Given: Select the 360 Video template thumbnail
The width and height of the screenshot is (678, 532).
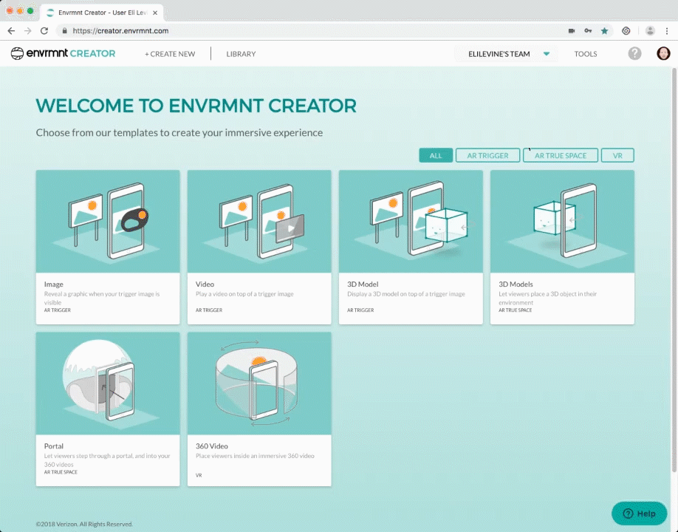Looking at the screenshot, I should click(259, 383).
